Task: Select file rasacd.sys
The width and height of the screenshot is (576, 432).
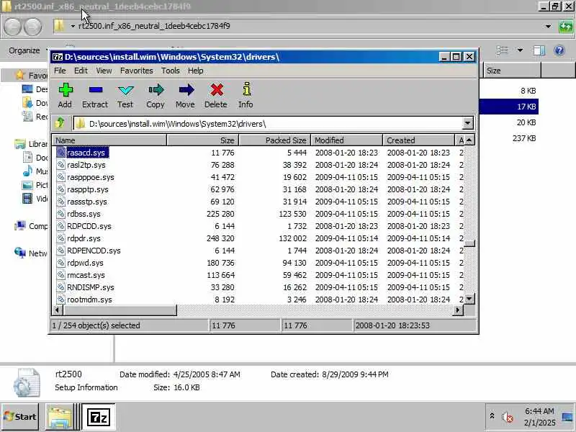Action: click(86, 153)
